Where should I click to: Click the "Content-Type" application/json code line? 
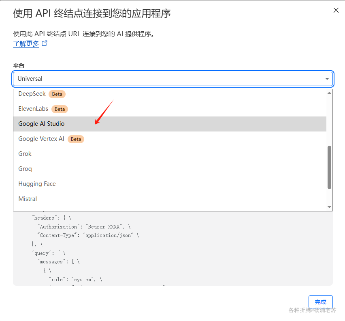tap(88, 235)
